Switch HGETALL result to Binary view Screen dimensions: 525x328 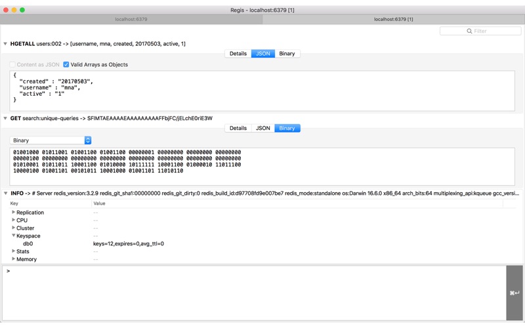click(x=287, y=54)
